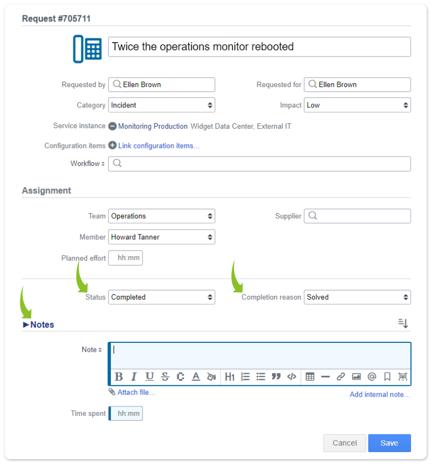Click the phone source icon beside the subject
Image resolution: width=431 pixels, height=464 pixels.
pyautogui.click(x=87, y=49)
